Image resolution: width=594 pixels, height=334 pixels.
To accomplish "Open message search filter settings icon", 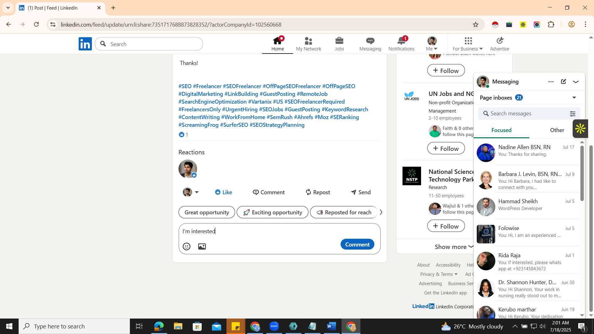I will (x=573, y=114).
